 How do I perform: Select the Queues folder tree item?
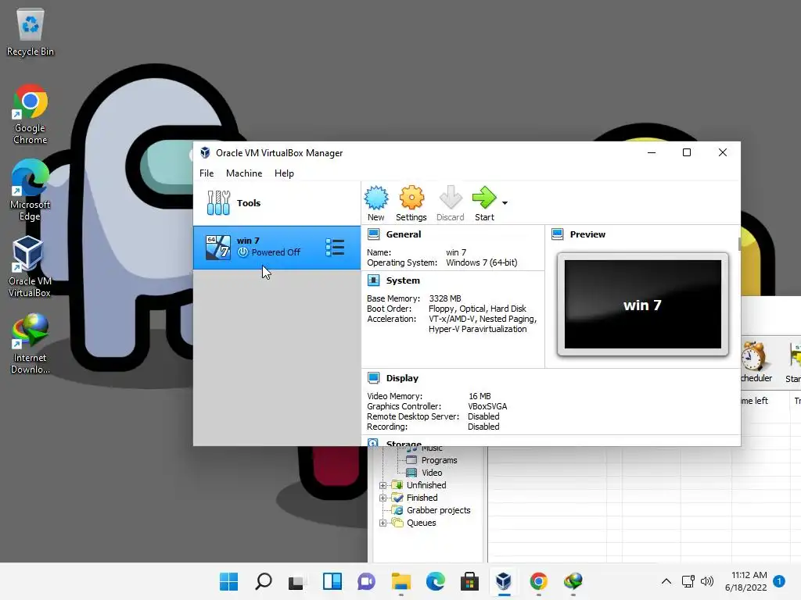(422, 523)
